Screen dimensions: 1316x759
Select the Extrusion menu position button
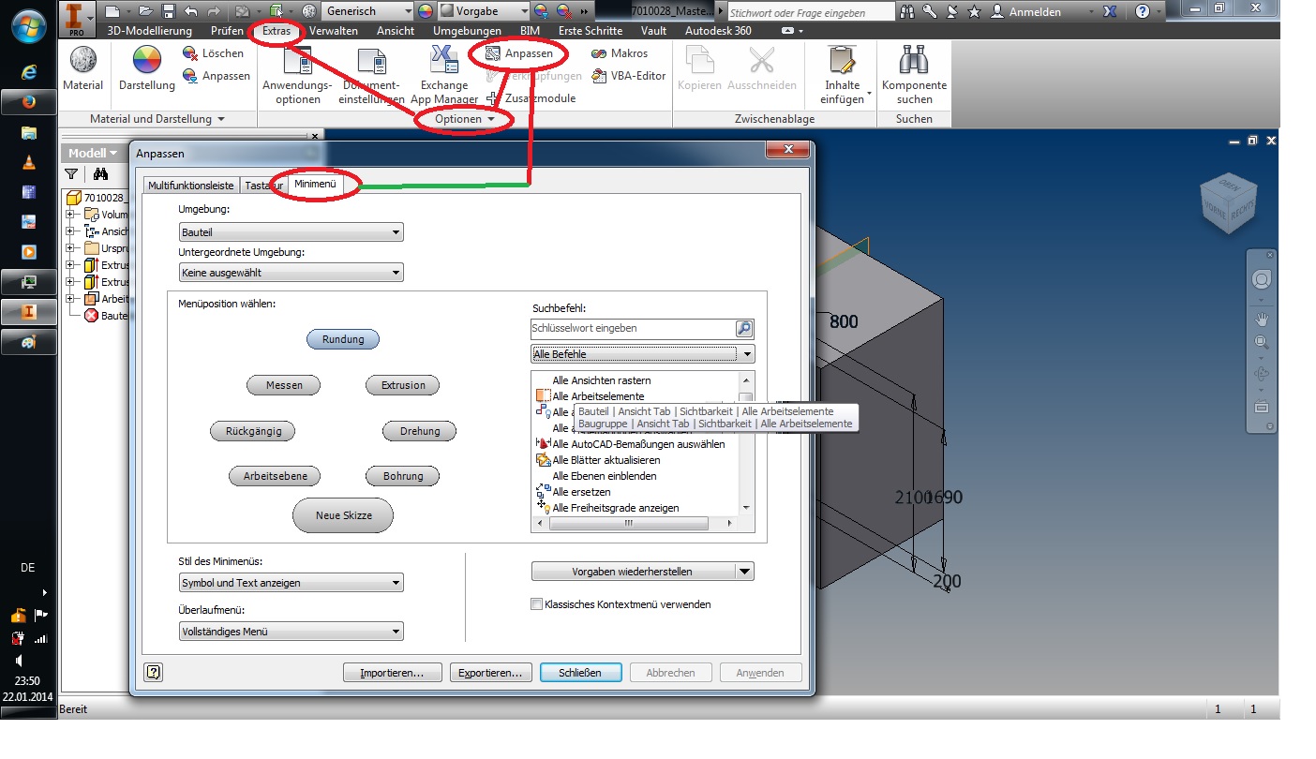(403, 385)
